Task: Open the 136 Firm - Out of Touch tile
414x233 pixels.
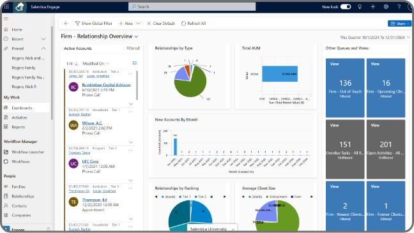Action: 345,88
